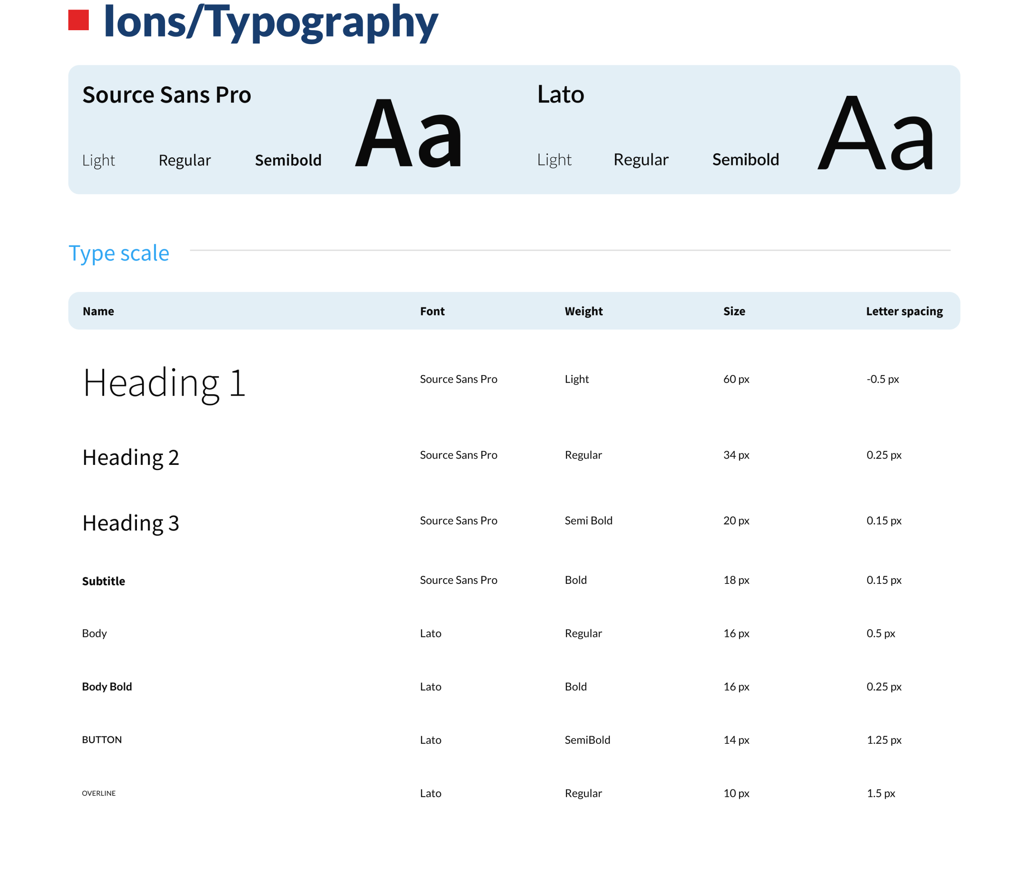The width and height of the screenshot is (1033, 876).
Task: Click the Type scale section heading
Action: (x=119, y=253)
